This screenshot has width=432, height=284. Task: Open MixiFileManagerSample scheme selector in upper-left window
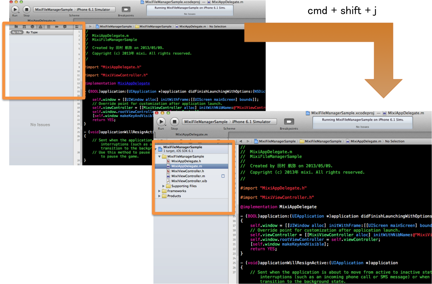tap(54, 10)
